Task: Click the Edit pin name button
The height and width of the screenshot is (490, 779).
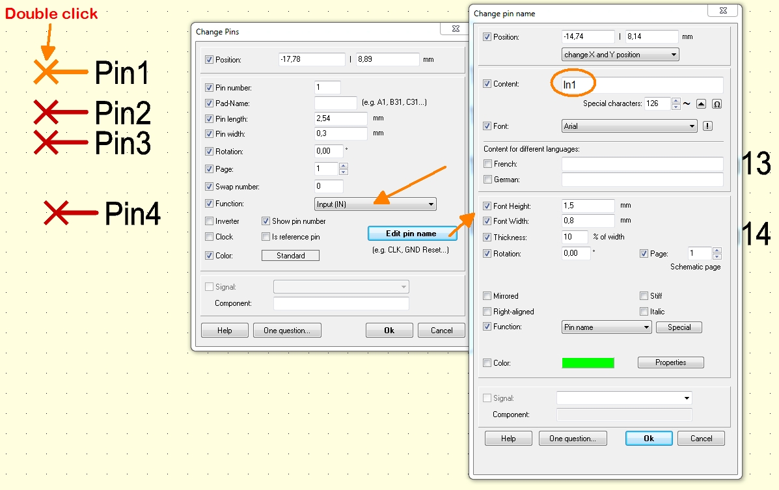Action: 412,233
